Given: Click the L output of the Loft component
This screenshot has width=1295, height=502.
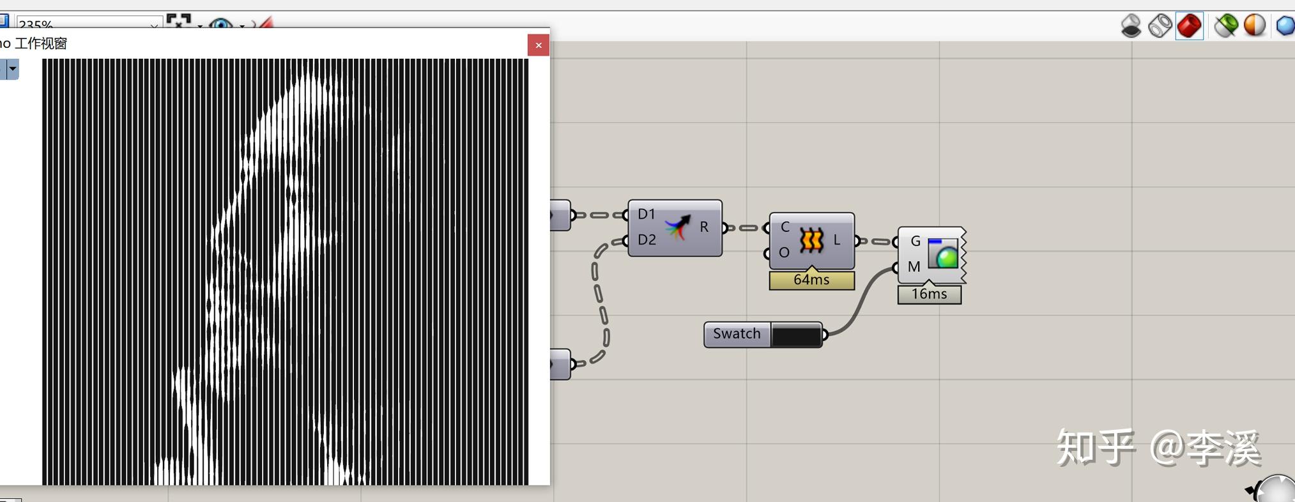Looking at the screenshot, I should click(x=837, y=241).
